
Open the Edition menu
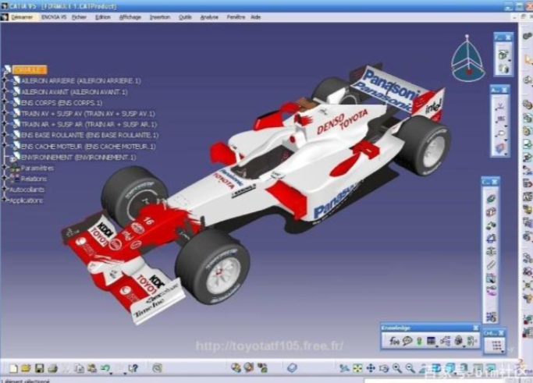(x=103, y=17)
